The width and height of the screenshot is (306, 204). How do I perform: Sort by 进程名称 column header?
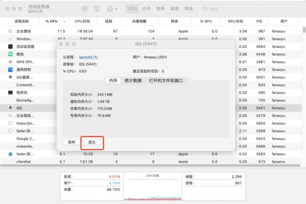pyautogui.click(x=22, y=21)
